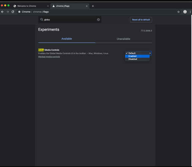The image size is (192, 167).
Task: Click the green fullscreen window button
Action: (x=8, y=6)
